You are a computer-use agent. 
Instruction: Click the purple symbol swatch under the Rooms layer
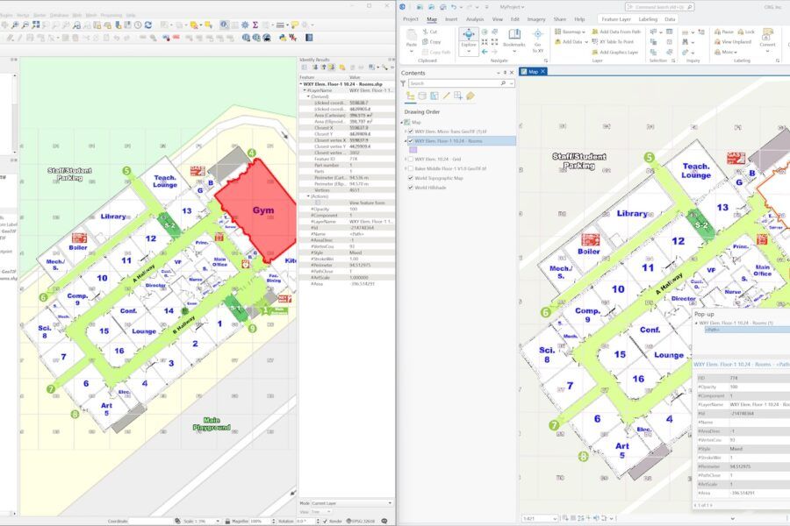pos(412,149)
